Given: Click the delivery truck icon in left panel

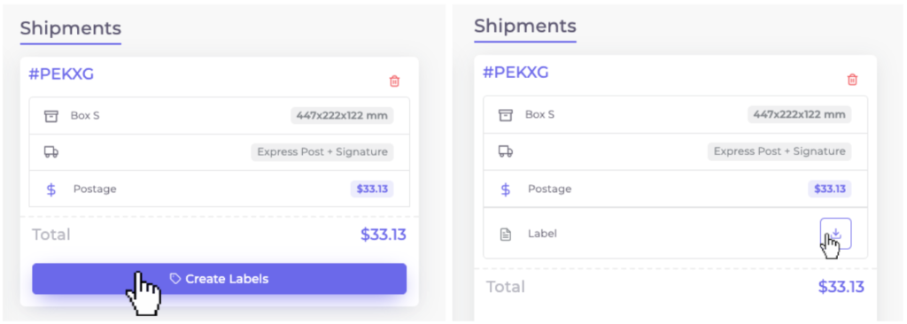Looking at the screenshot, I should coord(51,152).
